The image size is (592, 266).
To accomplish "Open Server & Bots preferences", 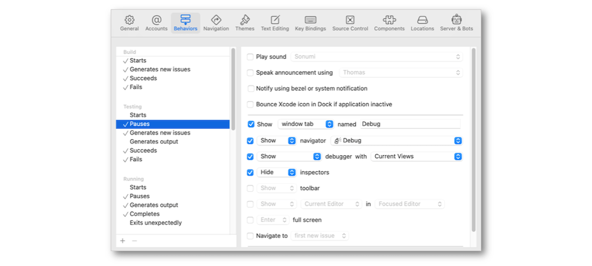I will pyautogui.click(x=456, y=23).
